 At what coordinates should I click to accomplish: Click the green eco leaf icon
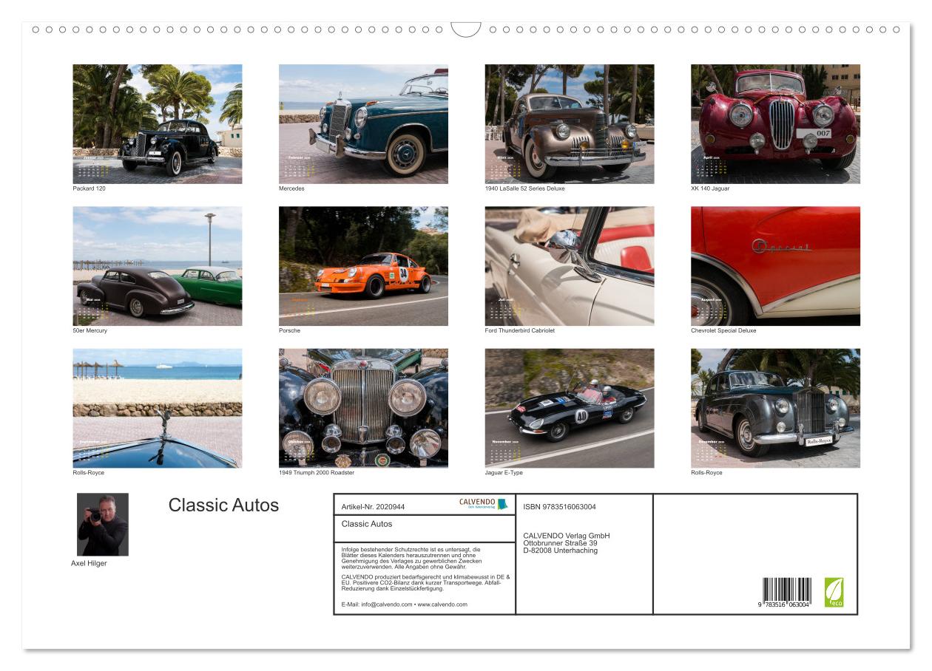tap(834, 593)
